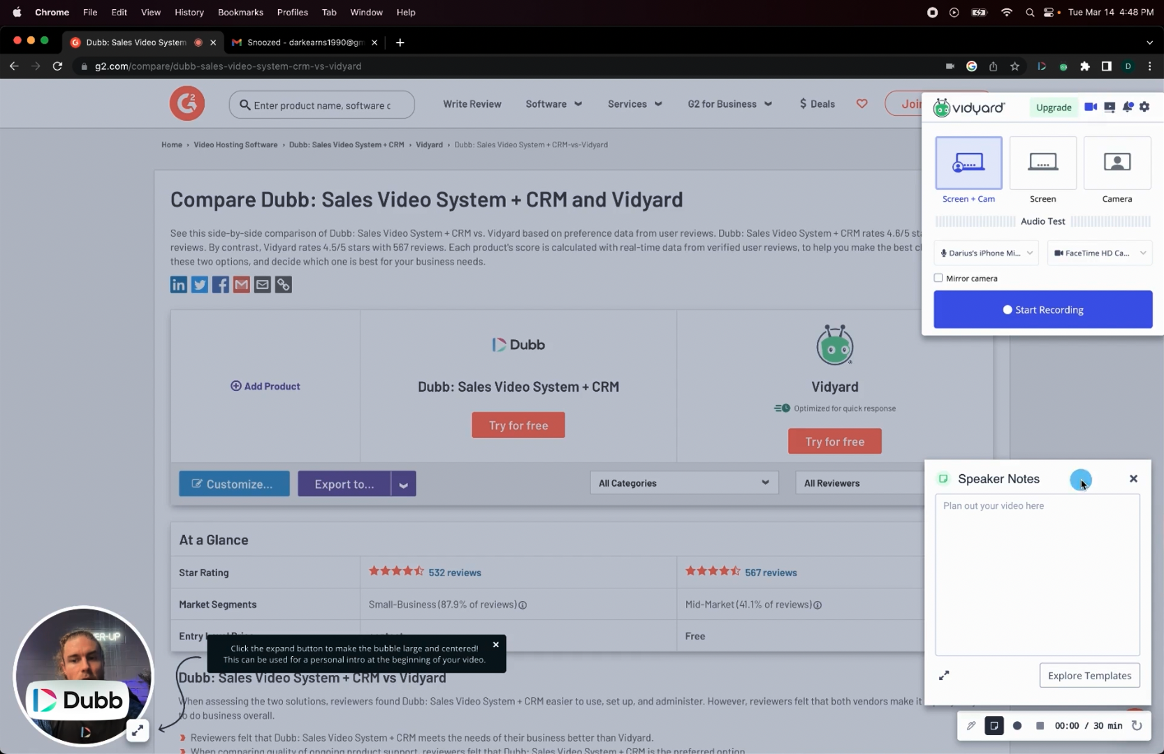Open the Window menu in the menu bar
Image resolution: width=1164 pixels, height=754 pixels.
tap(366, 12)
